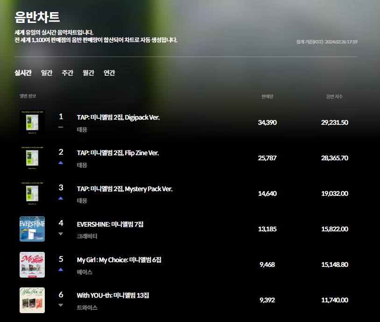Click the 음반 지수 column header
This screenshot has width=380, height=322.
tap(334, 96)
